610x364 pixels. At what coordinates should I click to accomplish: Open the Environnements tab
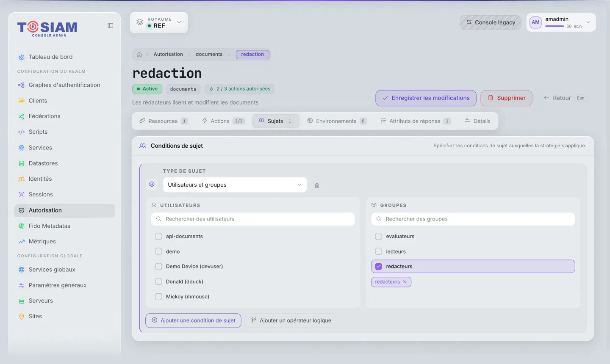pos(337,121)
